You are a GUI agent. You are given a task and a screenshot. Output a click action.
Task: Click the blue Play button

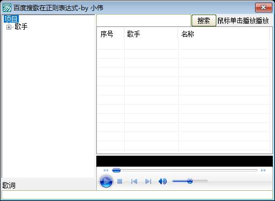tap(106, 181)
